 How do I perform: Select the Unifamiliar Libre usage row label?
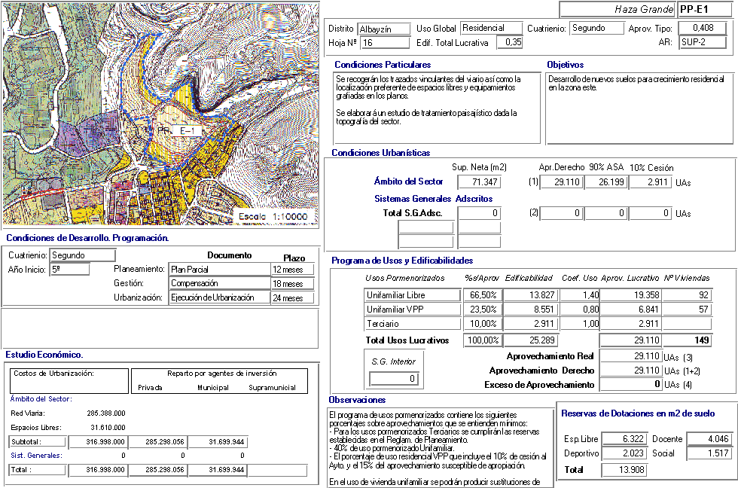point(410,295)
